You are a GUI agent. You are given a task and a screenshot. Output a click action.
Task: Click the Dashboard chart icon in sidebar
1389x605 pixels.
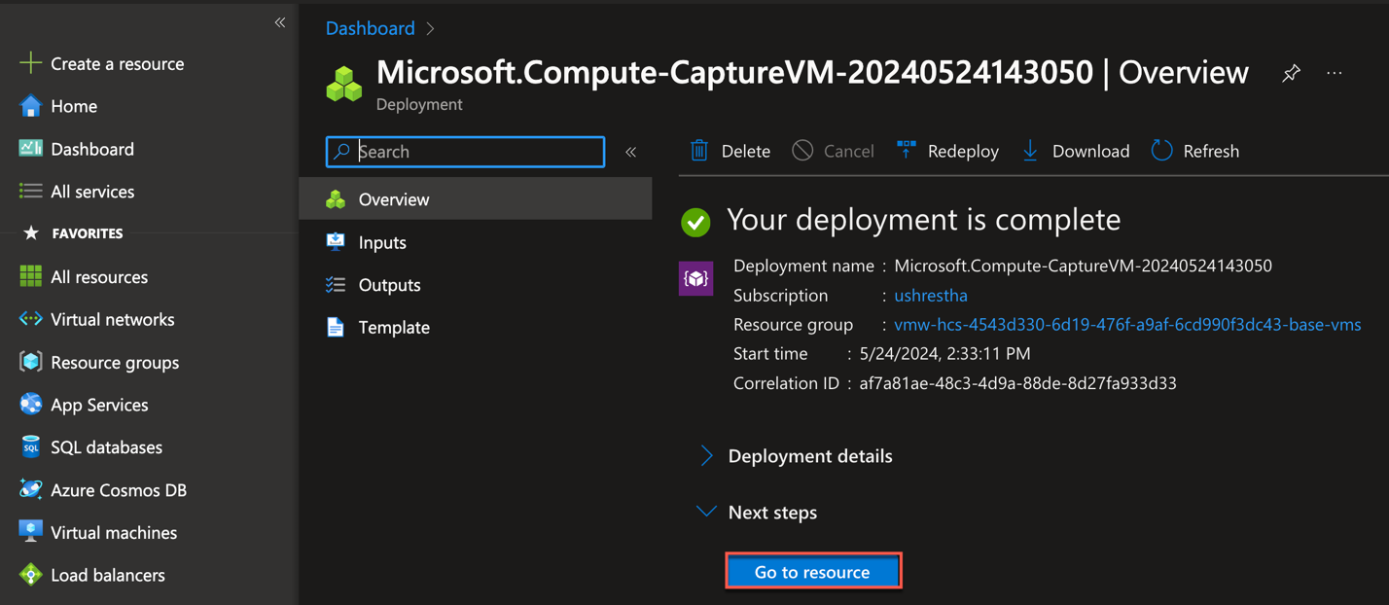pos(30,148)
